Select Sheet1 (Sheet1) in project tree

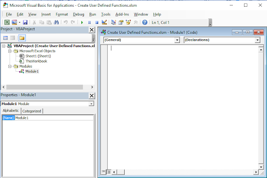pyautogui.click(x=38, y=56)
